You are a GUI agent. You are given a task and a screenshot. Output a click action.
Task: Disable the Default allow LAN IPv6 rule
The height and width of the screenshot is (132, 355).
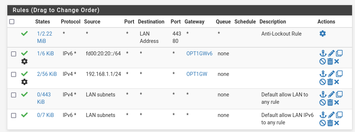(x=322, y=123)
